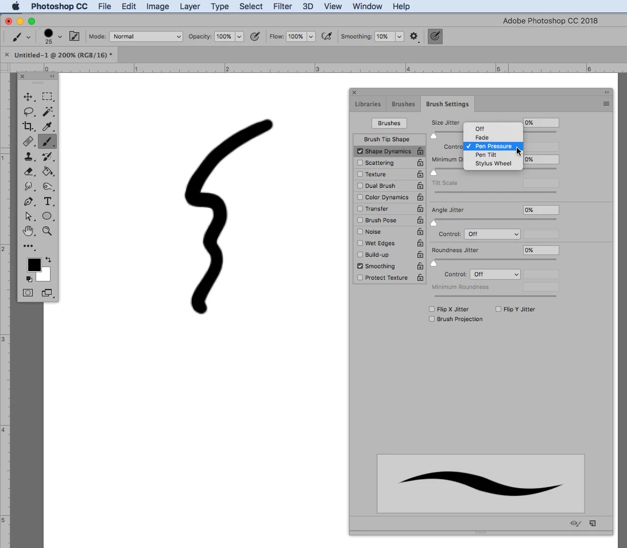Select the Type tool

(47, 201)
